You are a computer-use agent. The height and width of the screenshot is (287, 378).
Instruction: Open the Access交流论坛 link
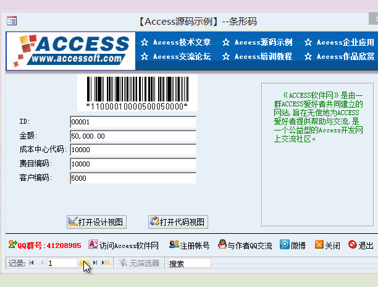coord(182,56)
